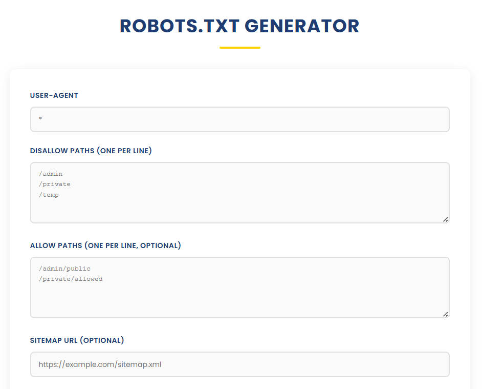Click the resize grip of Allow textarea
482x389 pixels.
point(445,314)
